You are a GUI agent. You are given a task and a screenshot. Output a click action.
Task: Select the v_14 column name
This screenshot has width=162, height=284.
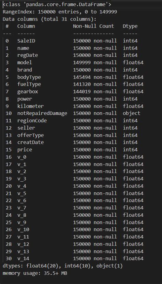(23, 259)
